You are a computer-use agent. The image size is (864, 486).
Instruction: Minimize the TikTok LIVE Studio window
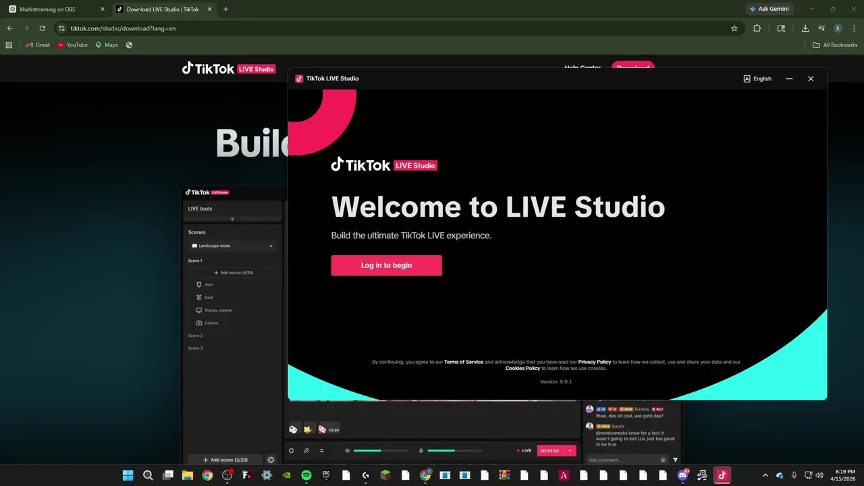pos(789,78)
